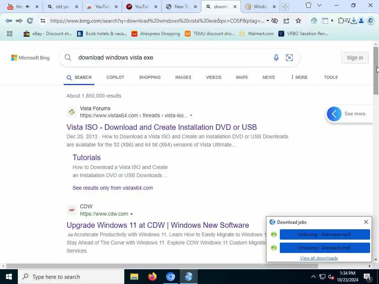Open the media playlist control icon
Screen dimensions: 379x284
coord(347,21)
